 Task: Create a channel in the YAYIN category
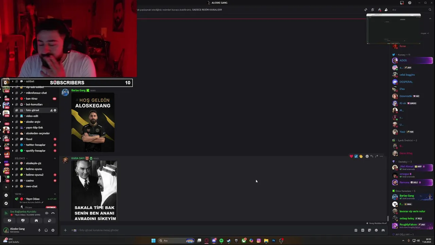(55, 194)
